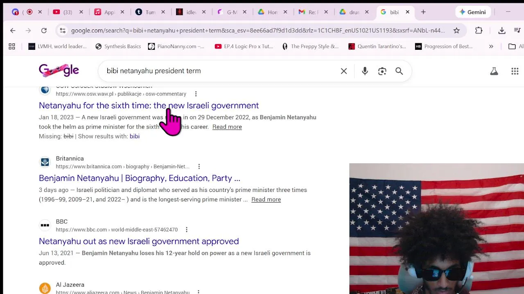Open a new browser tab
Image resolution: width=524 pixels, height=294 pixels.
click(423, 12)
